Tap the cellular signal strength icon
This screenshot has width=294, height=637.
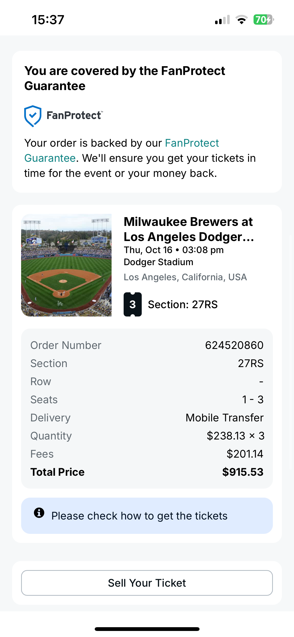(222, 20)
